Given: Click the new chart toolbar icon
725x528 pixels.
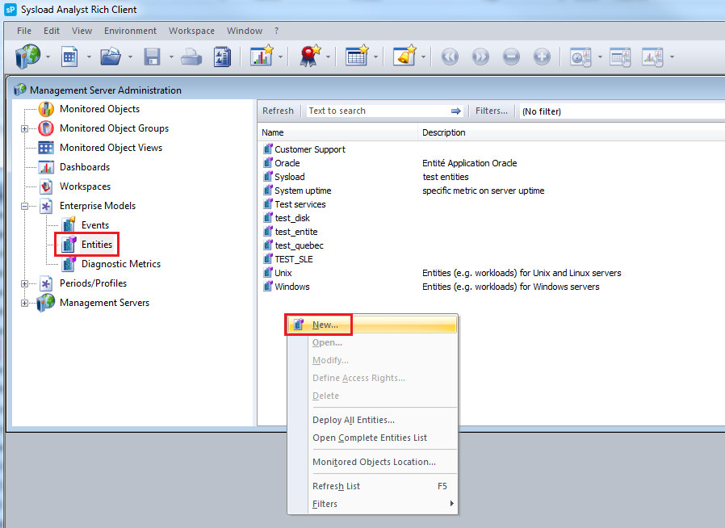Looking at the screenshot, I should (x=262, y=56).
